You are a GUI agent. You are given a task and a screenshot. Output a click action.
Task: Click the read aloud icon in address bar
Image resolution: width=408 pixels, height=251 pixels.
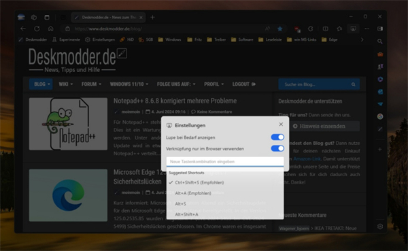click(267, 29)
